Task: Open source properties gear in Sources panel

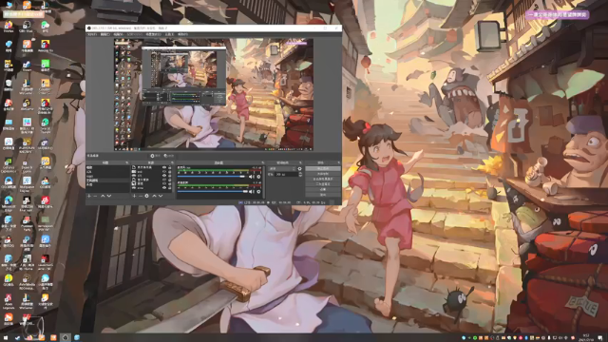Action: tap(146, 196)
